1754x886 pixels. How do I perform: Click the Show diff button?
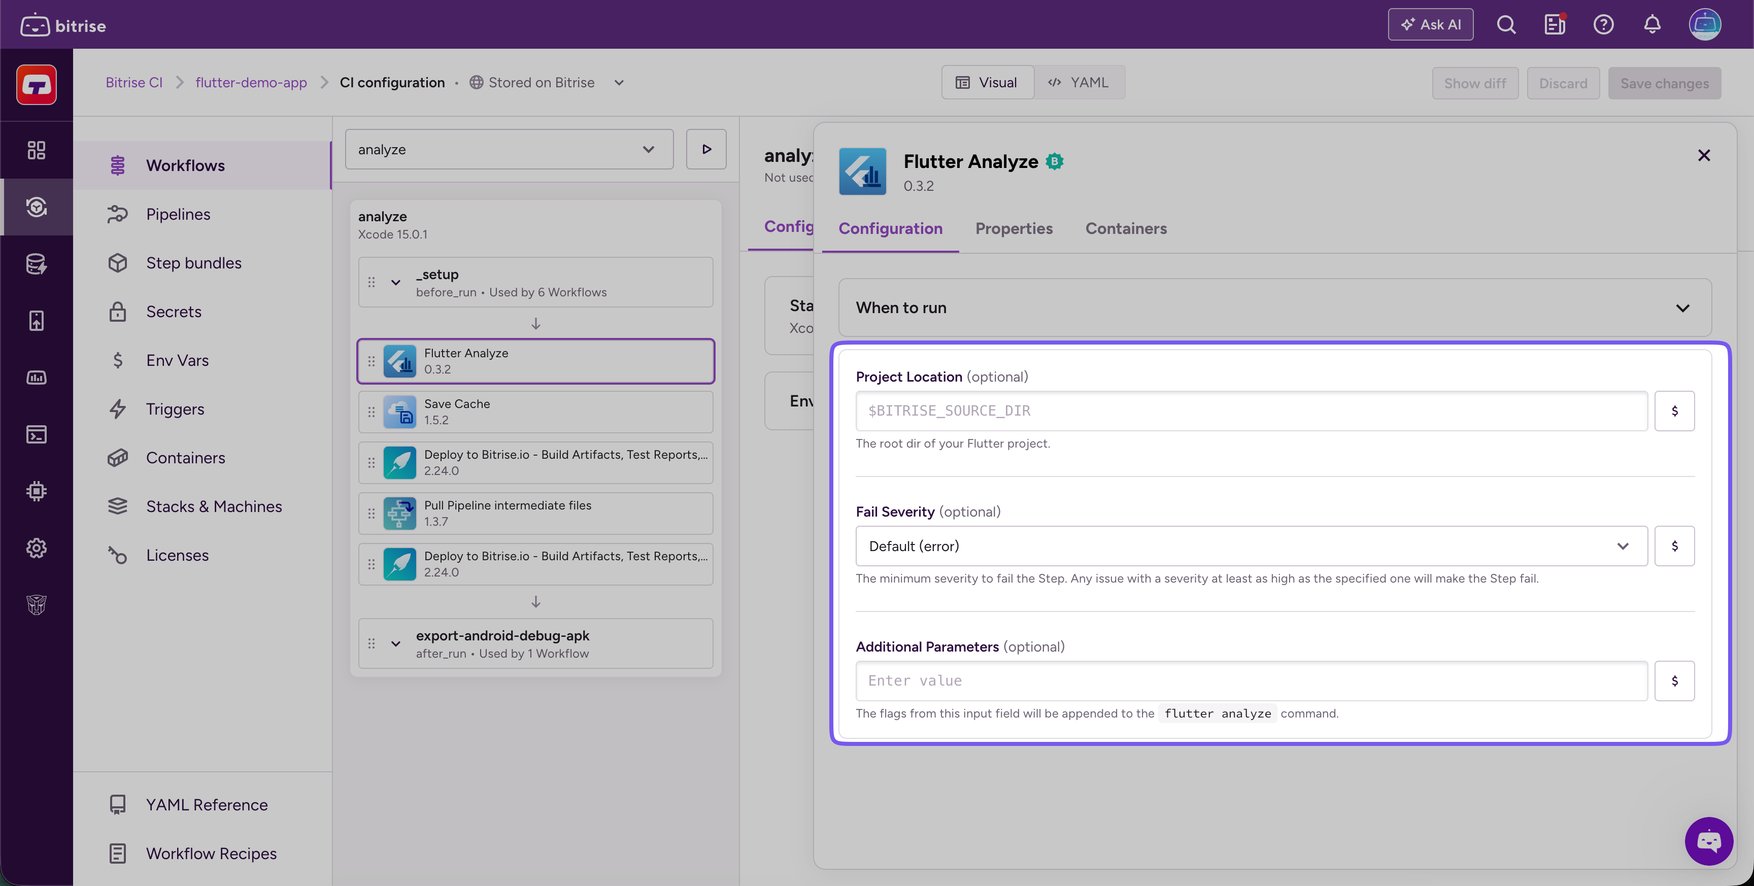pos(1475,83)
